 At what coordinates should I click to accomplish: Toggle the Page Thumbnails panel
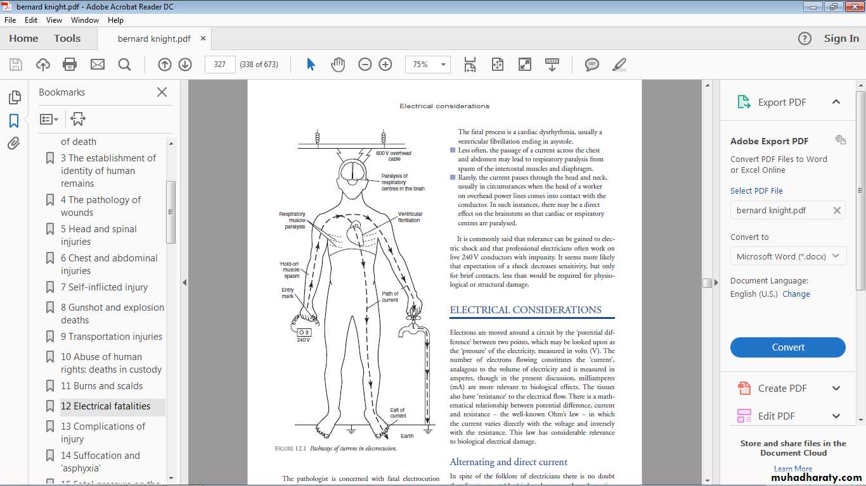pyautogui.click(x=14, y=97)
